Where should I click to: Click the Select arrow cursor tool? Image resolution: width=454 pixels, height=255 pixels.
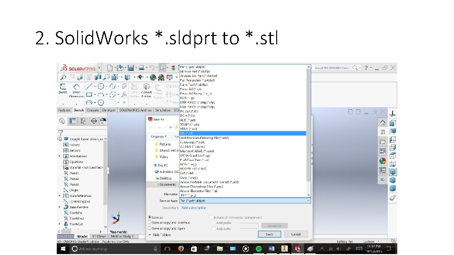(x=162, y=68)
